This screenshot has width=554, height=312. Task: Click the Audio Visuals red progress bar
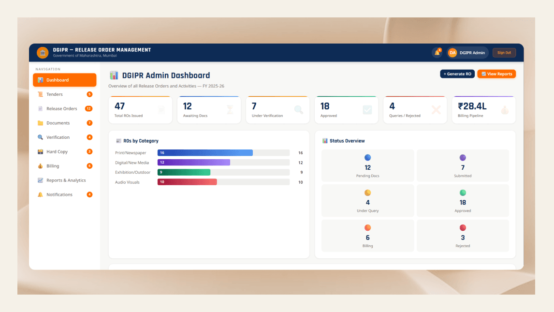coord(187,182)
